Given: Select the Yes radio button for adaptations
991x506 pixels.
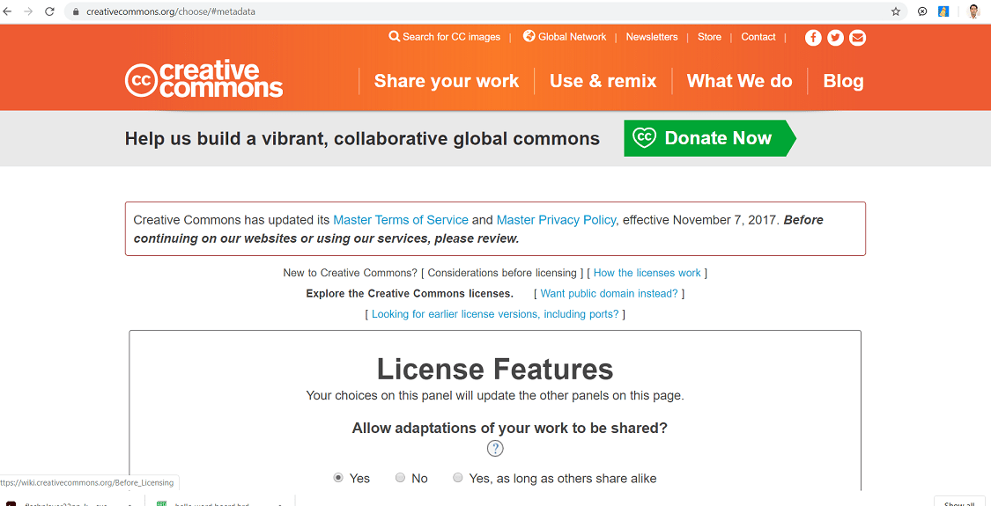Looking at the screenshot, I should (x=338, y=478).
